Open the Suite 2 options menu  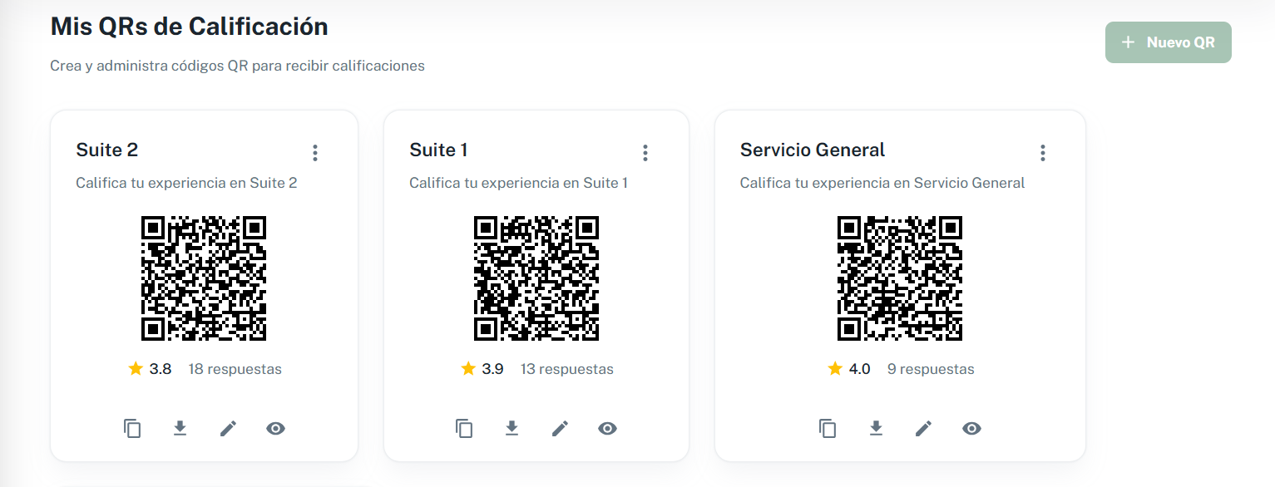coord(315,153)
